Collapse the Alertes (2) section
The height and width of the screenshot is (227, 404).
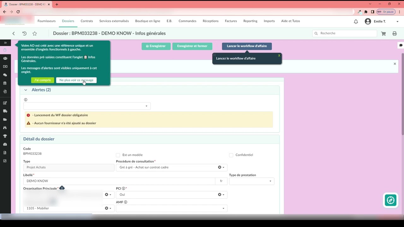(x=26, y=90)
